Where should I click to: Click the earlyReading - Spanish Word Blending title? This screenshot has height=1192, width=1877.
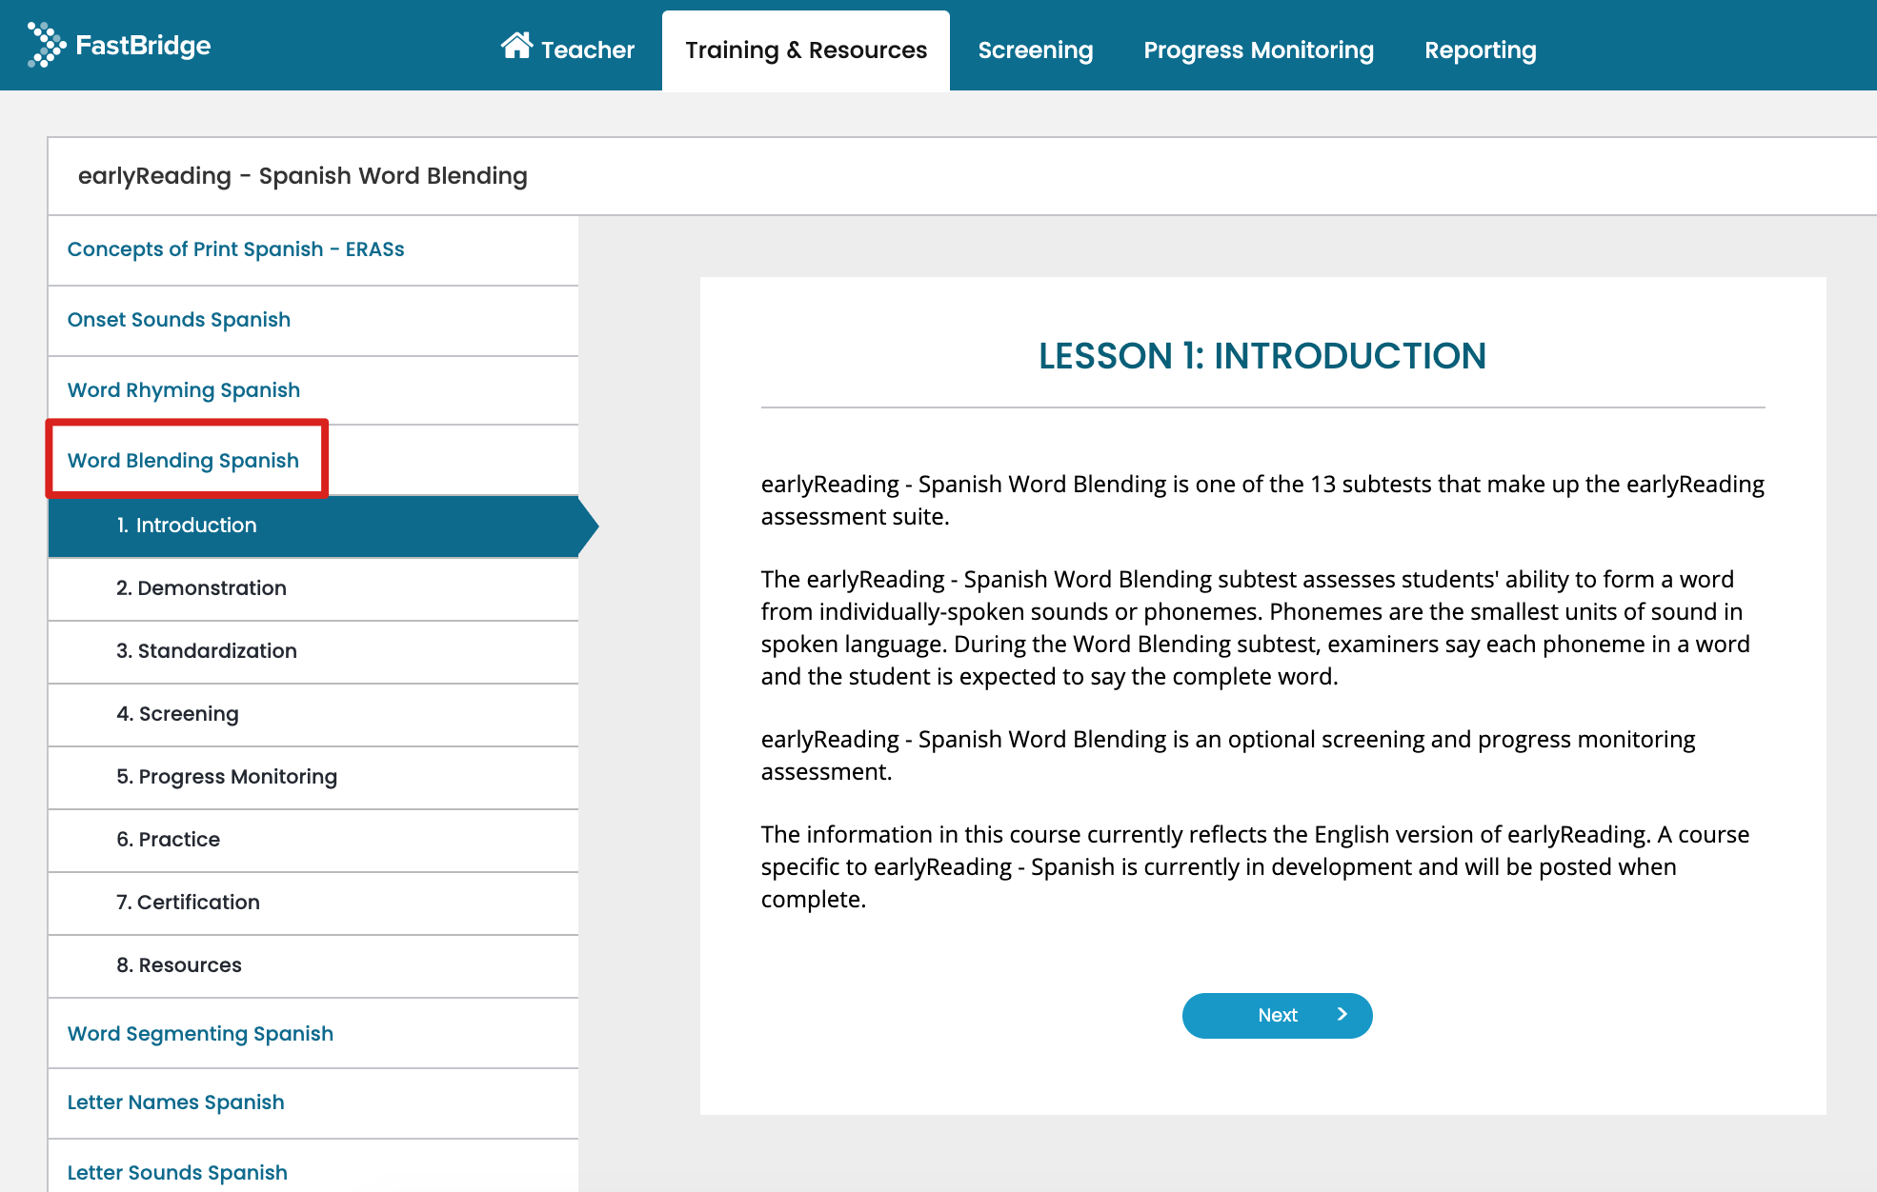click(x=303, y=176)
